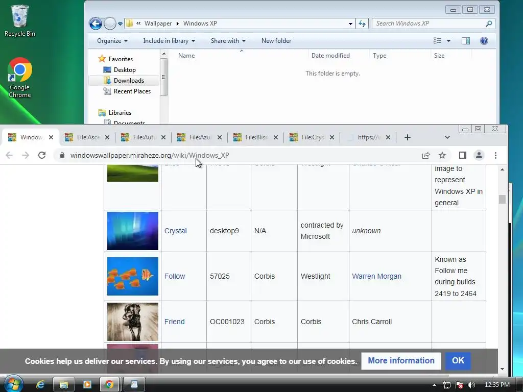Open the Share with dropdown
The image size is (523, 392).
228,41
